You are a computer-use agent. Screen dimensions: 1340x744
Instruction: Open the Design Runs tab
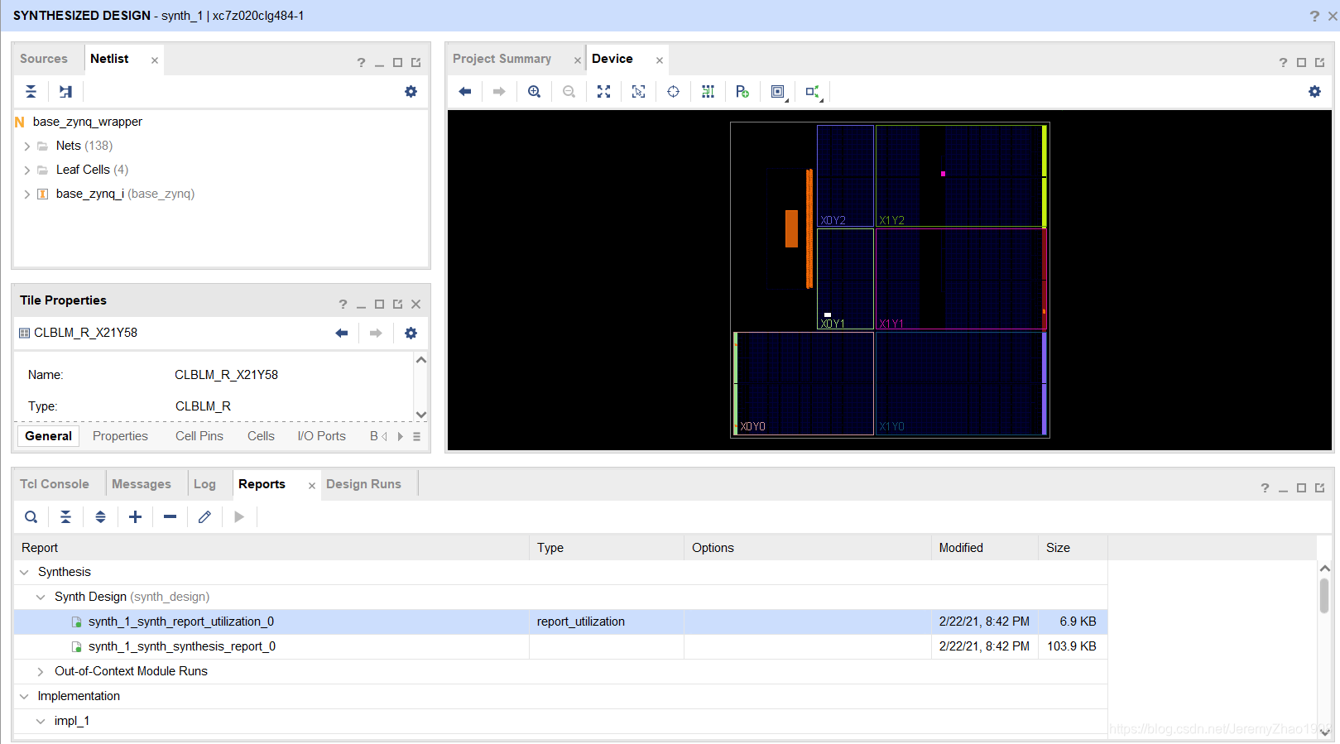[363, 484]
